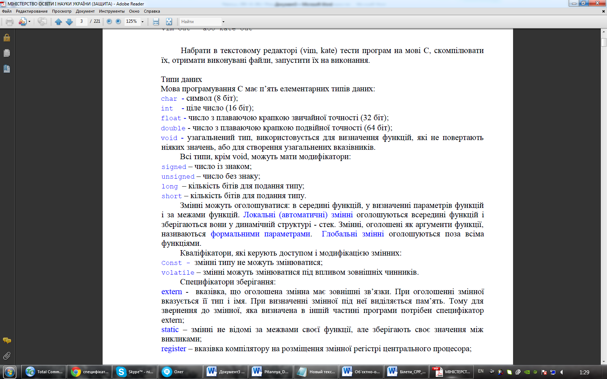Click the heading 'Типи даних'
This screenshot has height=379, width=607.
(181, 79)
